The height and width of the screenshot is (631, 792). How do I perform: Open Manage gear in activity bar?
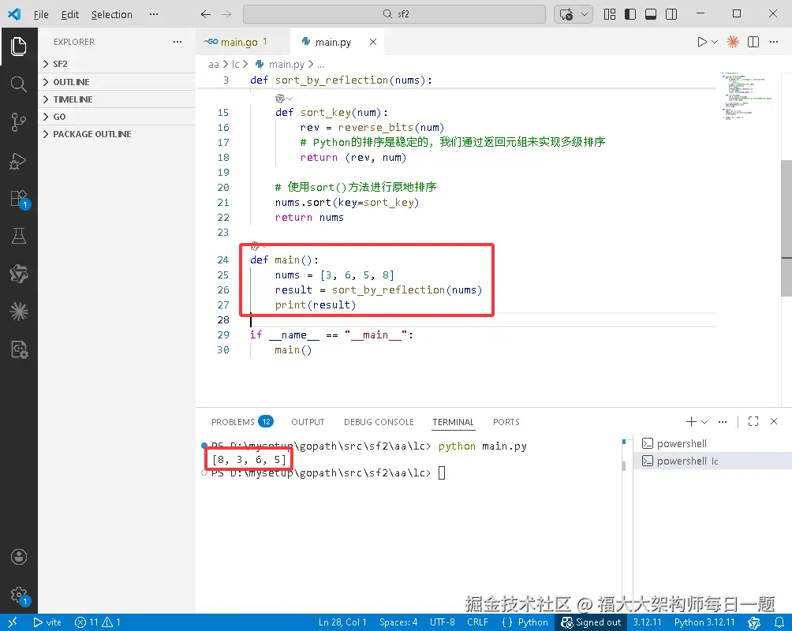tap(19, 596)
